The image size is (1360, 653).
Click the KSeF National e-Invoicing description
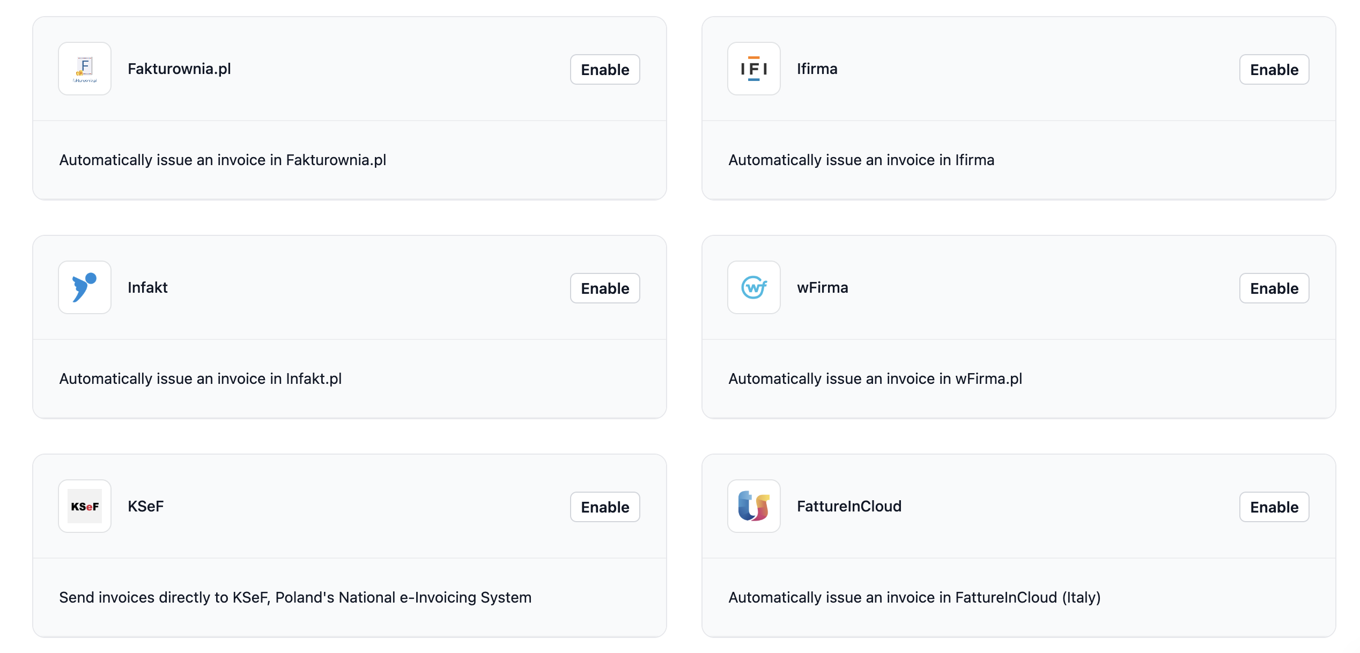coord(295,597)
